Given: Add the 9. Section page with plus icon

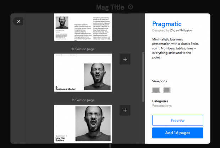Looking at the screenshot, I should (125, 110).
